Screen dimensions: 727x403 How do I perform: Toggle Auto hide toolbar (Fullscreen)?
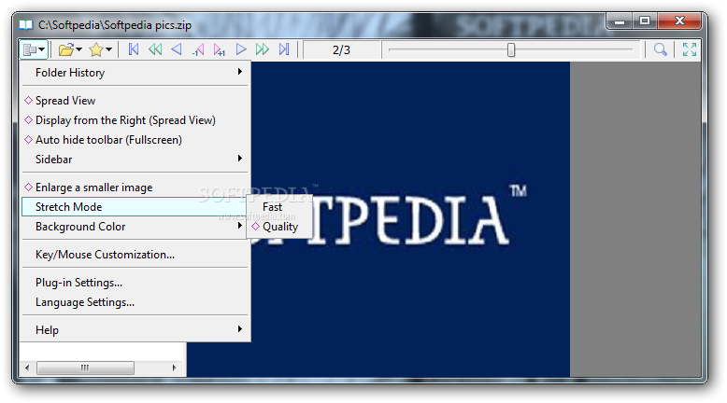pos(135,140)
